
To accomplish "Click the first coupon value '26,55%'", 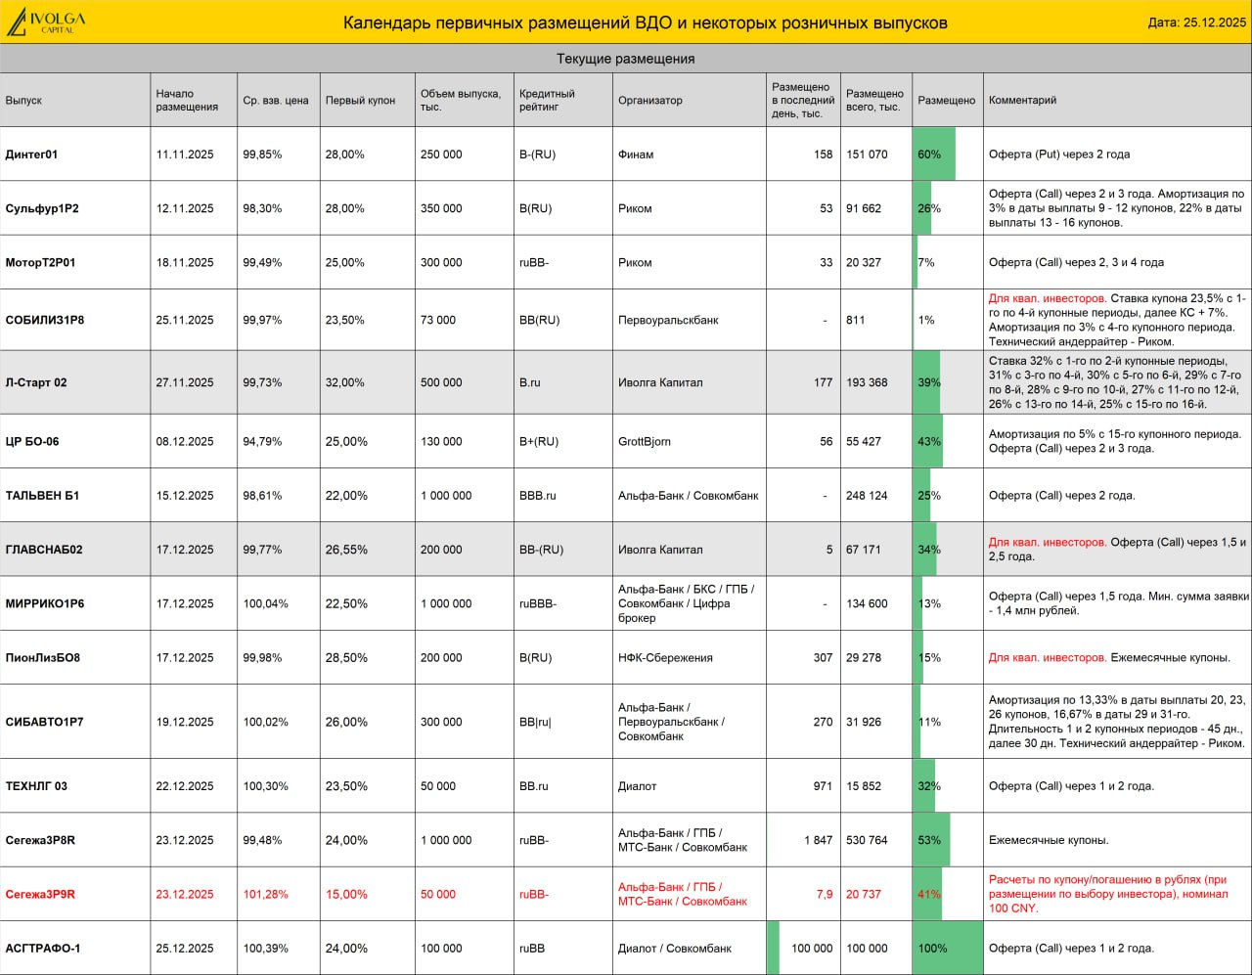I will point(345,550).
